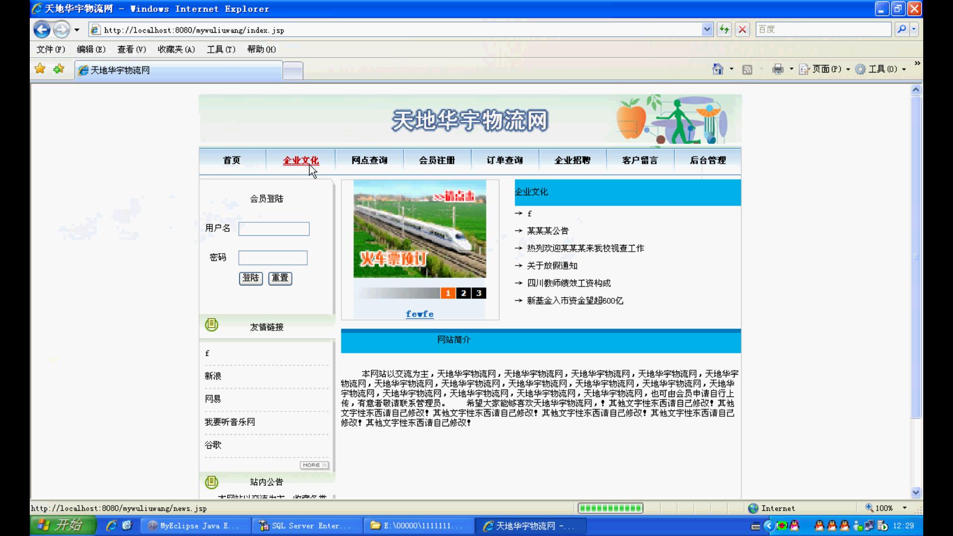Screen dimensions: 953x536
Task: Open the 四川教师绩效工资构成 news item
Action: point(569,283)
